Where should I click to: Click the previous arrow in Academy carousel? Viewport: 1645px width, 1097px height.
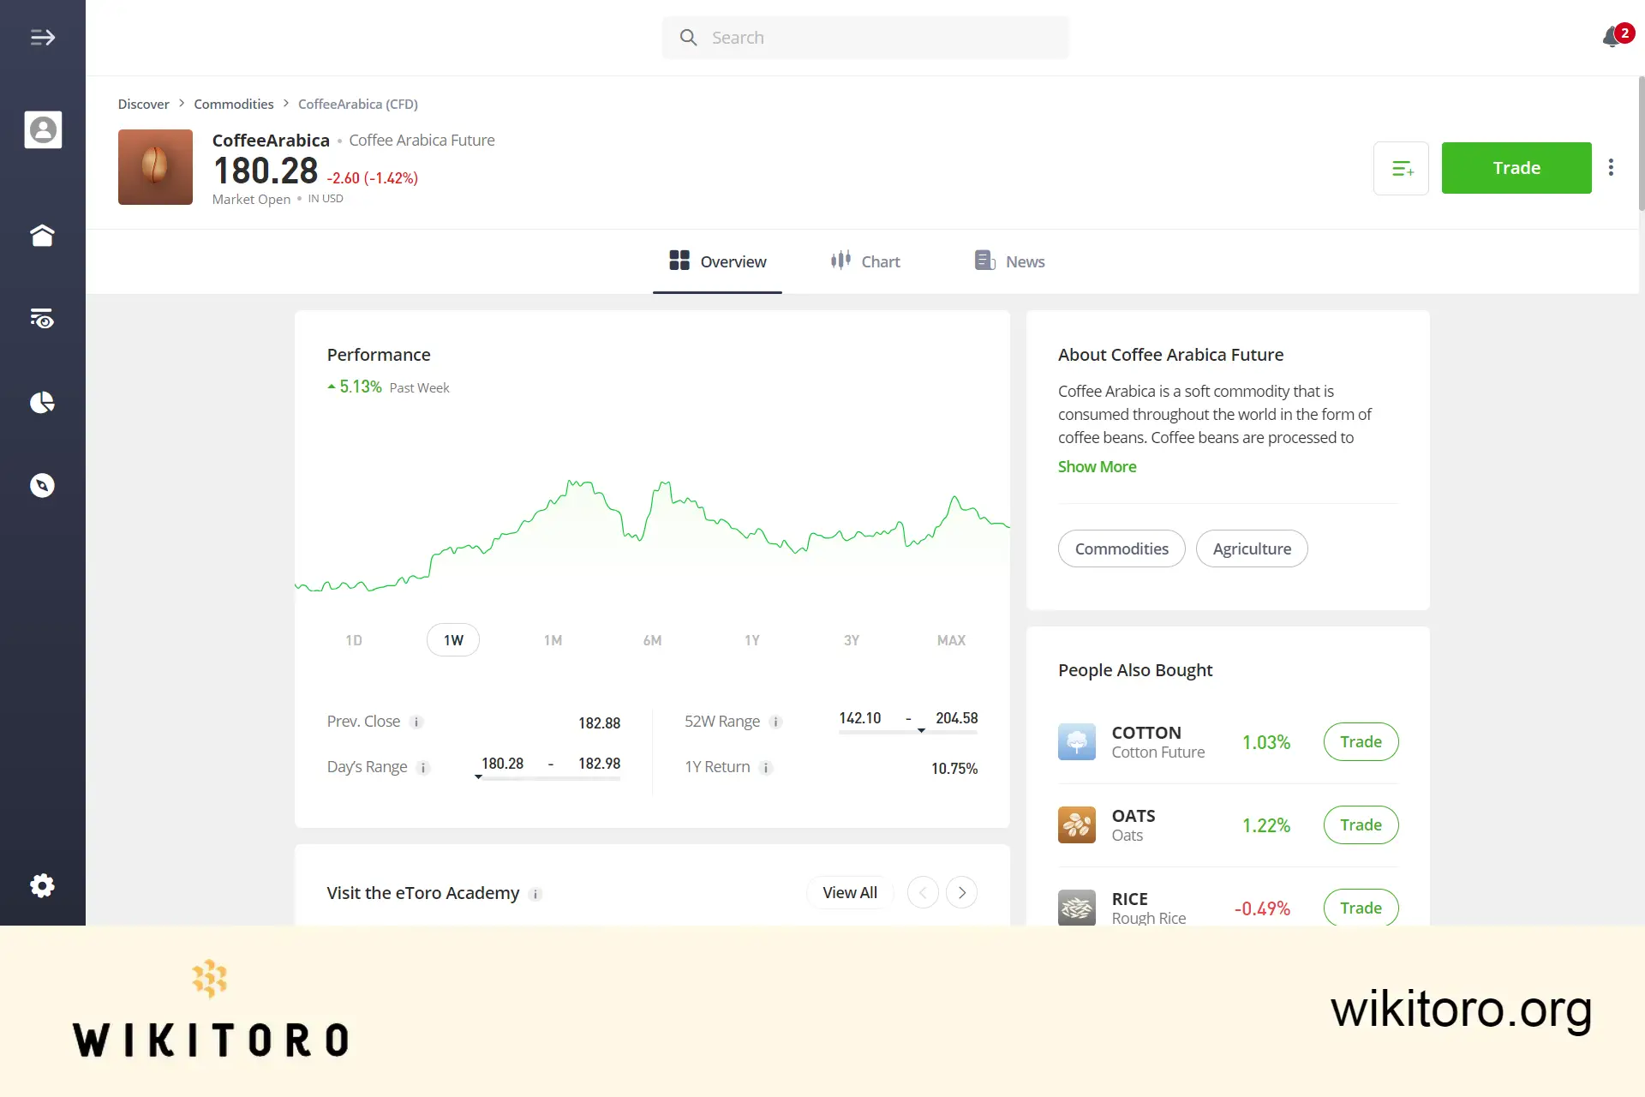click(x=922, y=891)
